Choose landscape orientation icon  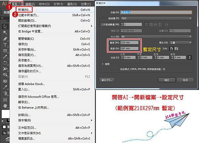pyautogui.click(x=176, y=49)
